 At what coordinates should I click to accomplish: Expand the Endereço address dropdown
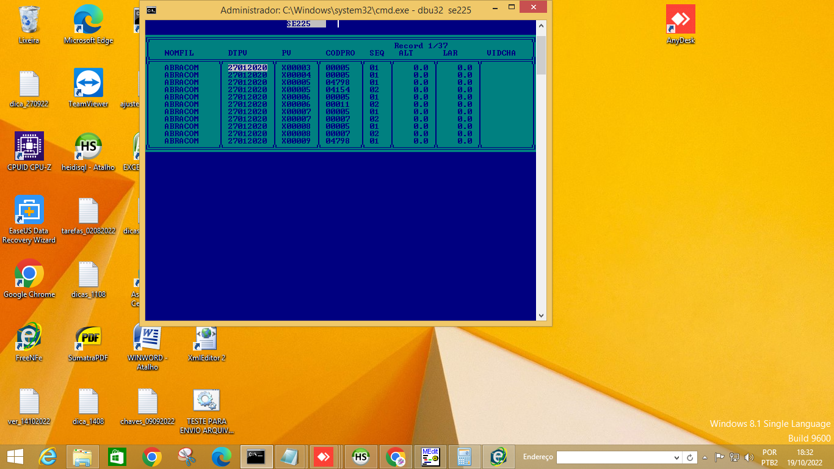(x=676, y=457)
